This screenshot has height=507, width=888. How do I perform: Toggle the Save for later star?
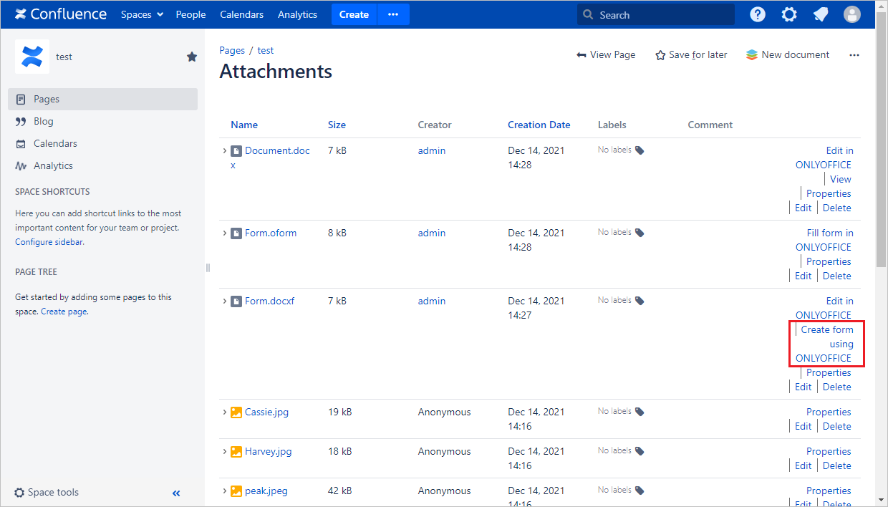point(660,54)
